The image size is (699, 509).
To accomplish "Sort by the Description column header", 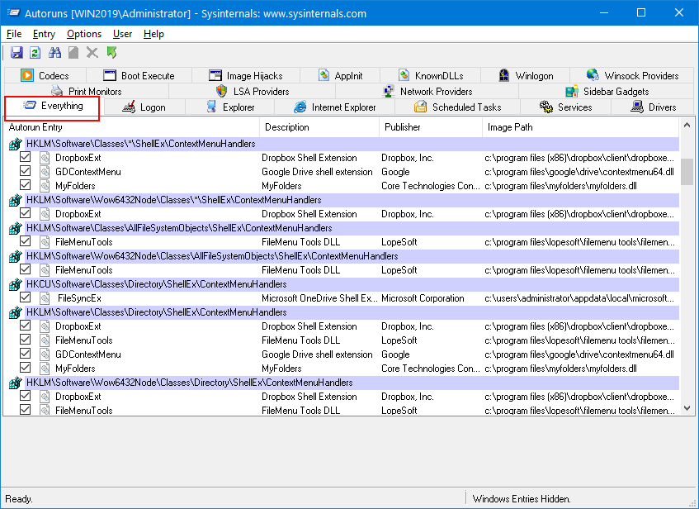I will click(x=319, y=127).
